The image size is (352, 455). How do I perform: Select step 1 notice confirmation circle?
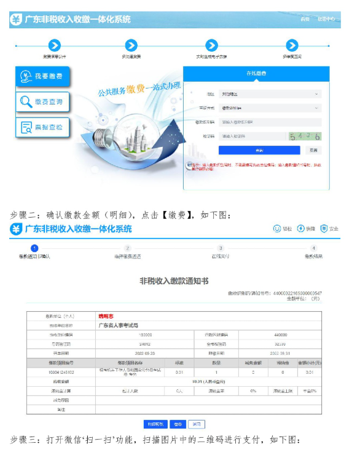tap(34, 248)
